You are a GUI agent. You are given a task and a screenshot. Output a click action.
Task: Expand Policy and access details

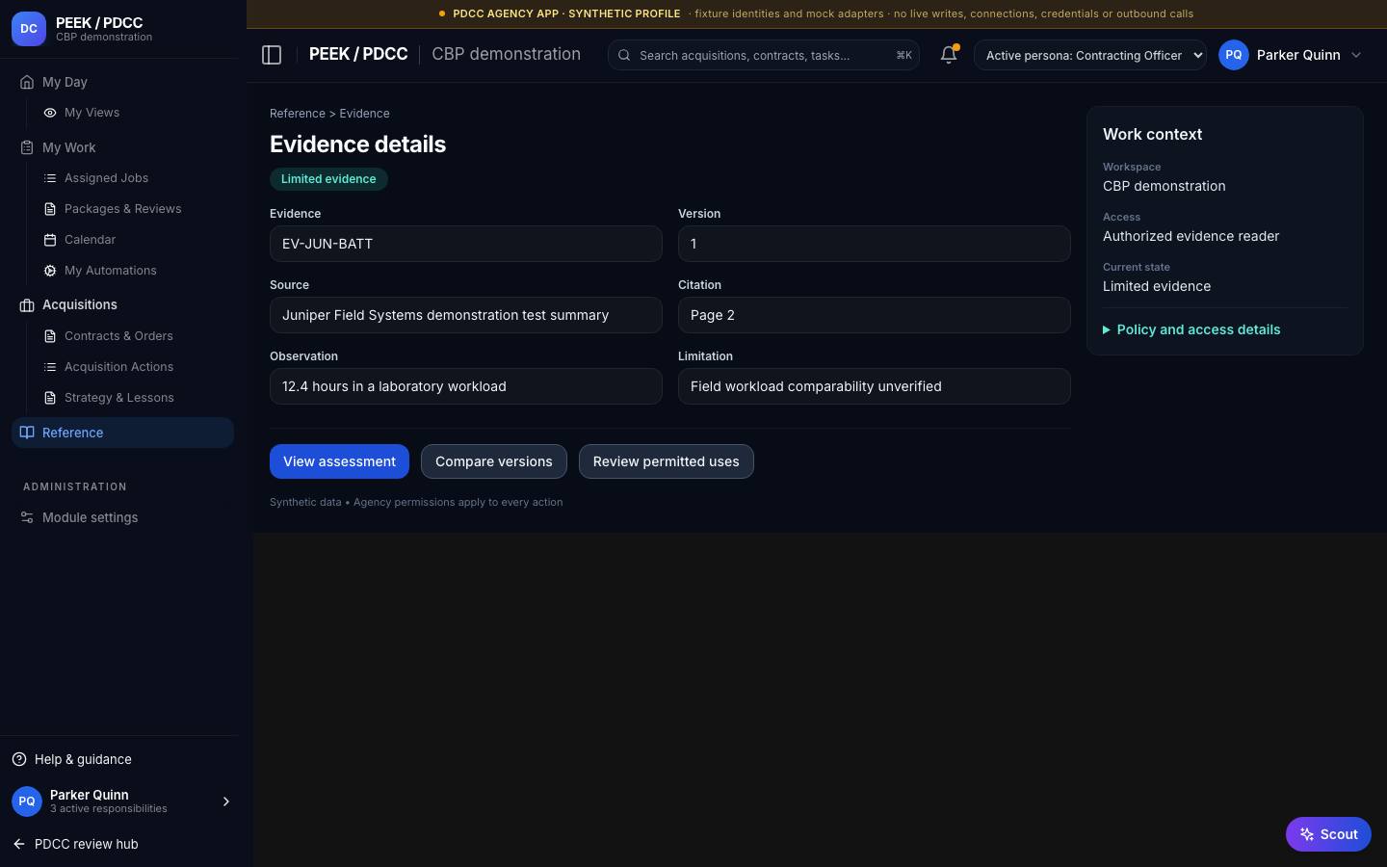click(x=1191, y=329)
